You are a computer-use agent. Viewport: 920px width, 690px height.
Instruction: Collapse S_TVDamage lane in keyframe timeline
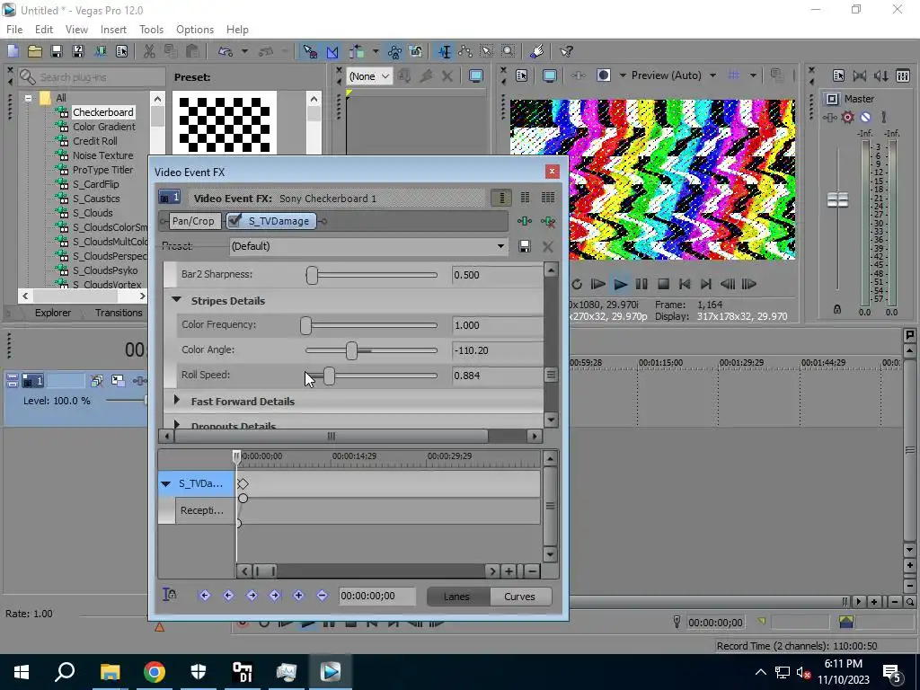click(x=165, y=483)
